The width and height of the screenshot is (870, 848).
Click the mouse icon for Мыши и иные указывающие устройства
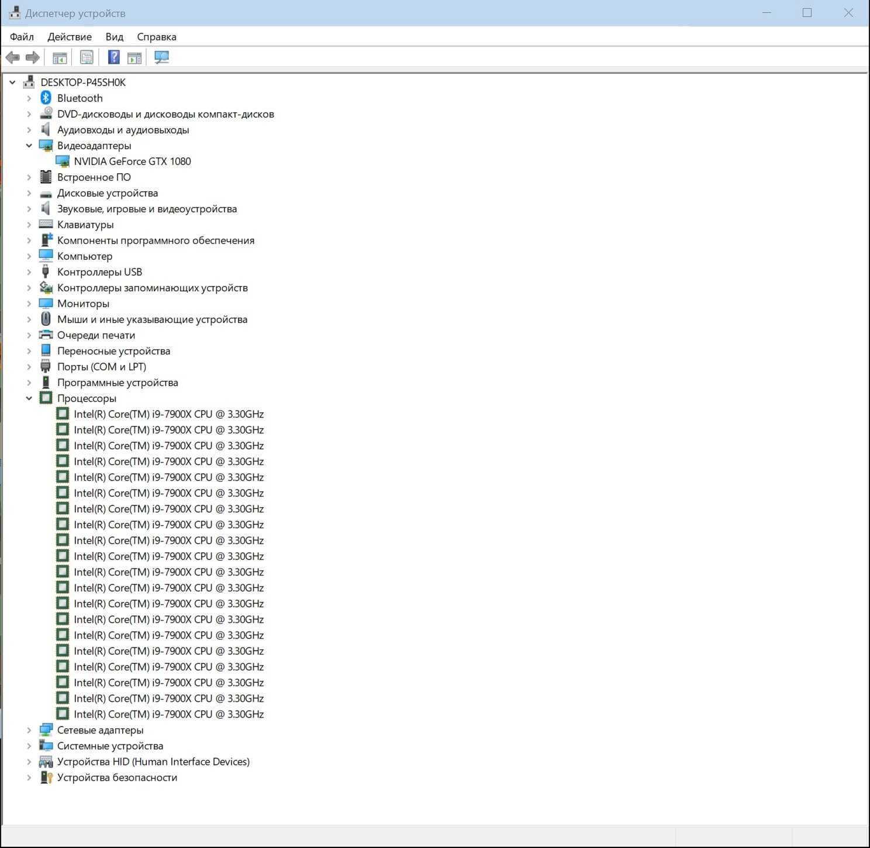click(46, 319)
